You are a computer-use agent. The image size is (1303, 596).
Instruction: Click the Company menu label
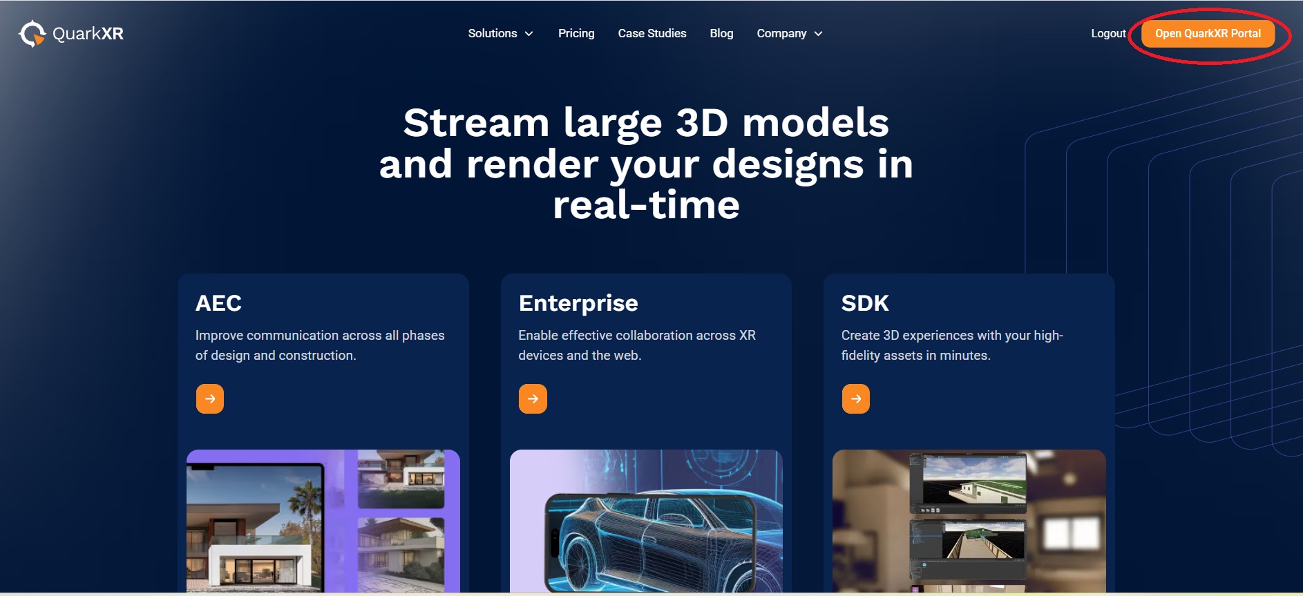pos(781,33)
